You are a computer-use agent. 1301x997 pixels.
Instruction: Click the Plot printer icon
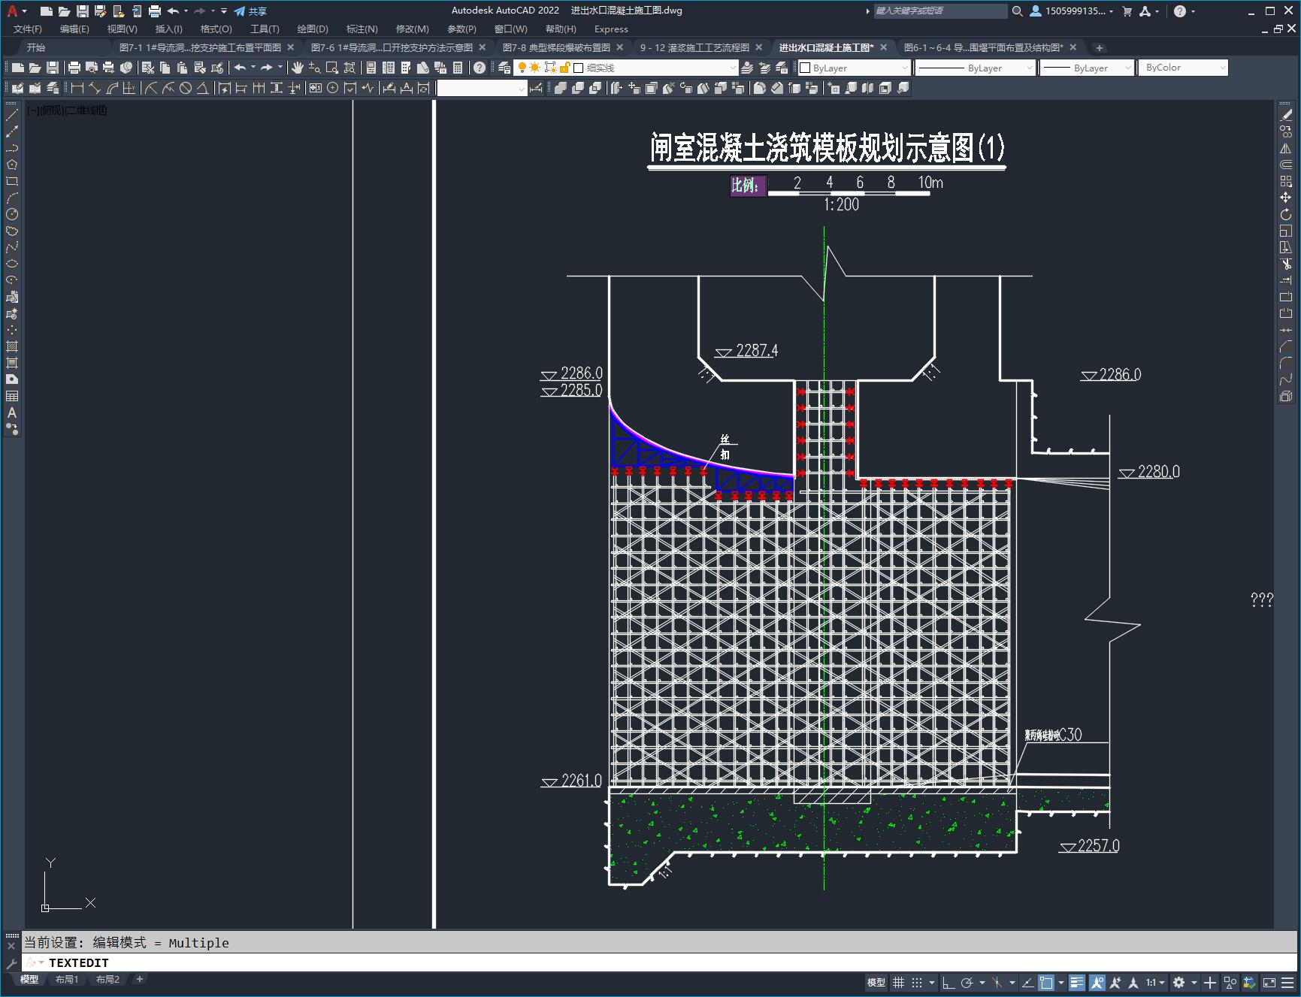click(74, 68)
